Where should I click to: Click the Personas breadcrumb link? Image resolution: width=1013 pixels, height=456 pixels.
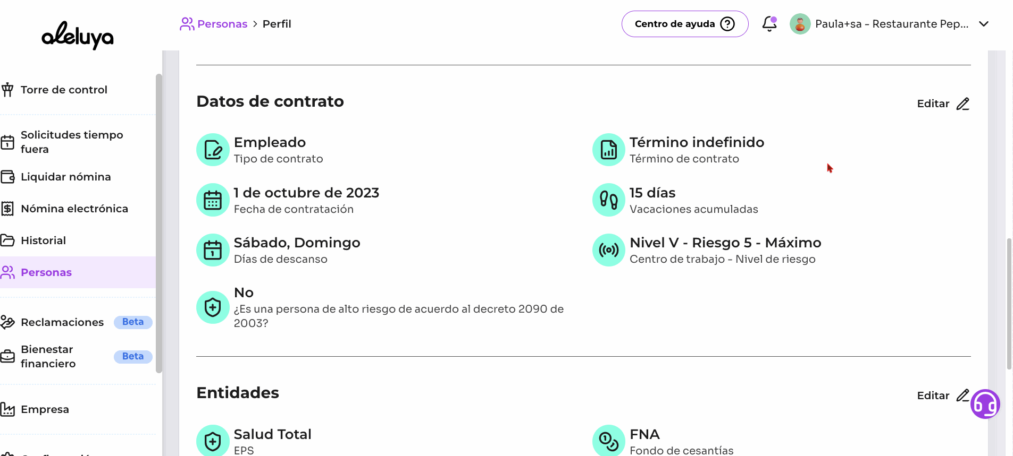coord(222,24)
